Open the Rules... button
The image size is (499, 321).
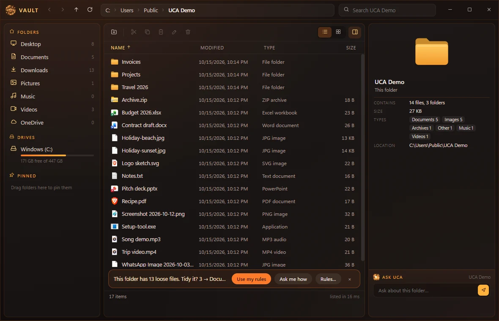328,279
